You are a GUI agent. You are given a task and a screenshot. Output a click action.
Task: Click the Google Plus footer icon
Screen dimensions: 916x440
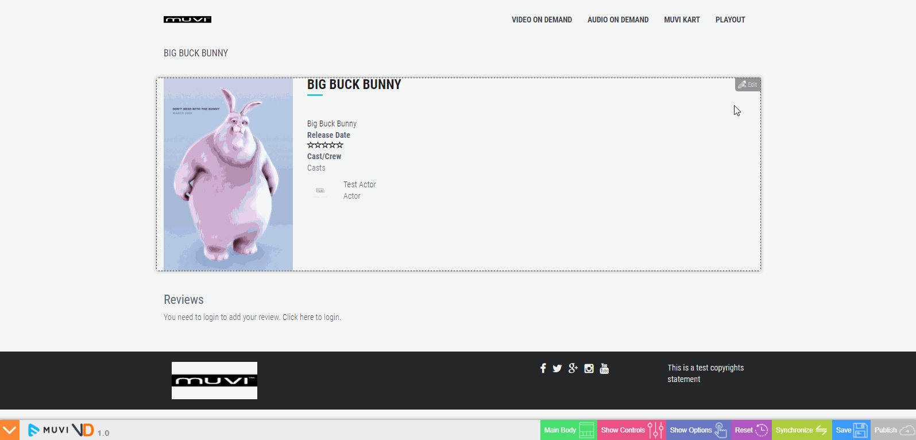pyautogui.click(x=573, y=368)
